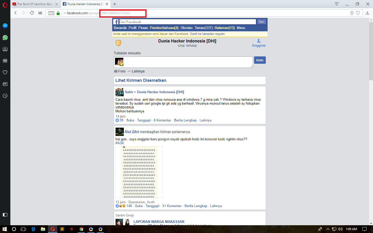Expand Lainnya on Sahir's post
The height and width of the screenshot is (233, 373).
click(206, 120)
